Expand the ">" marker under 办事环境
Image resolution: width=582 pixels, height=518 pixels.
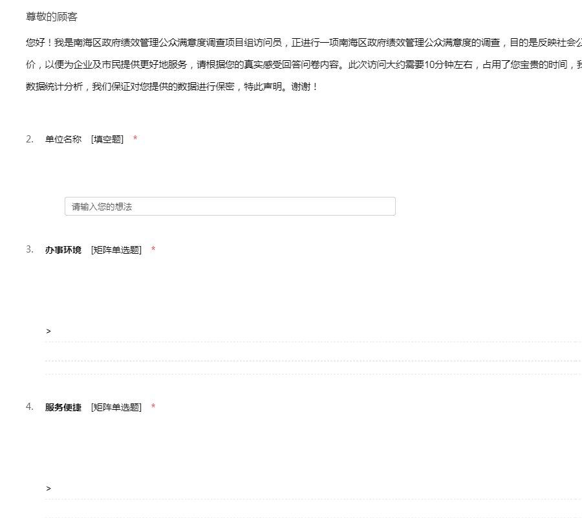click(x=48, y=332)
